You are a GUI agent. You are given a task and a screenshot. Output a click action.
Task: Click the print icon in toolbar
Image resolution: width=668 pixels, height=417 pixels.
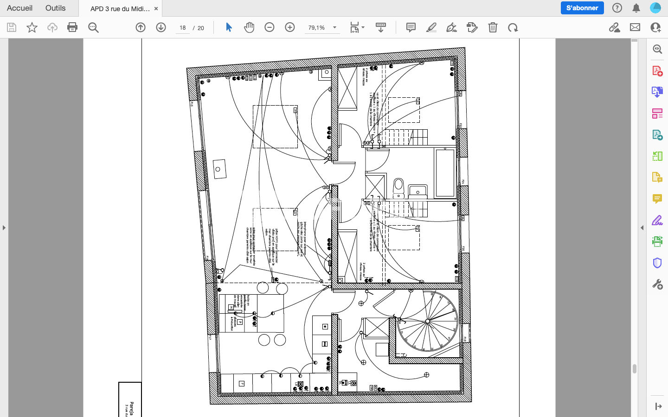click(72, 27)
